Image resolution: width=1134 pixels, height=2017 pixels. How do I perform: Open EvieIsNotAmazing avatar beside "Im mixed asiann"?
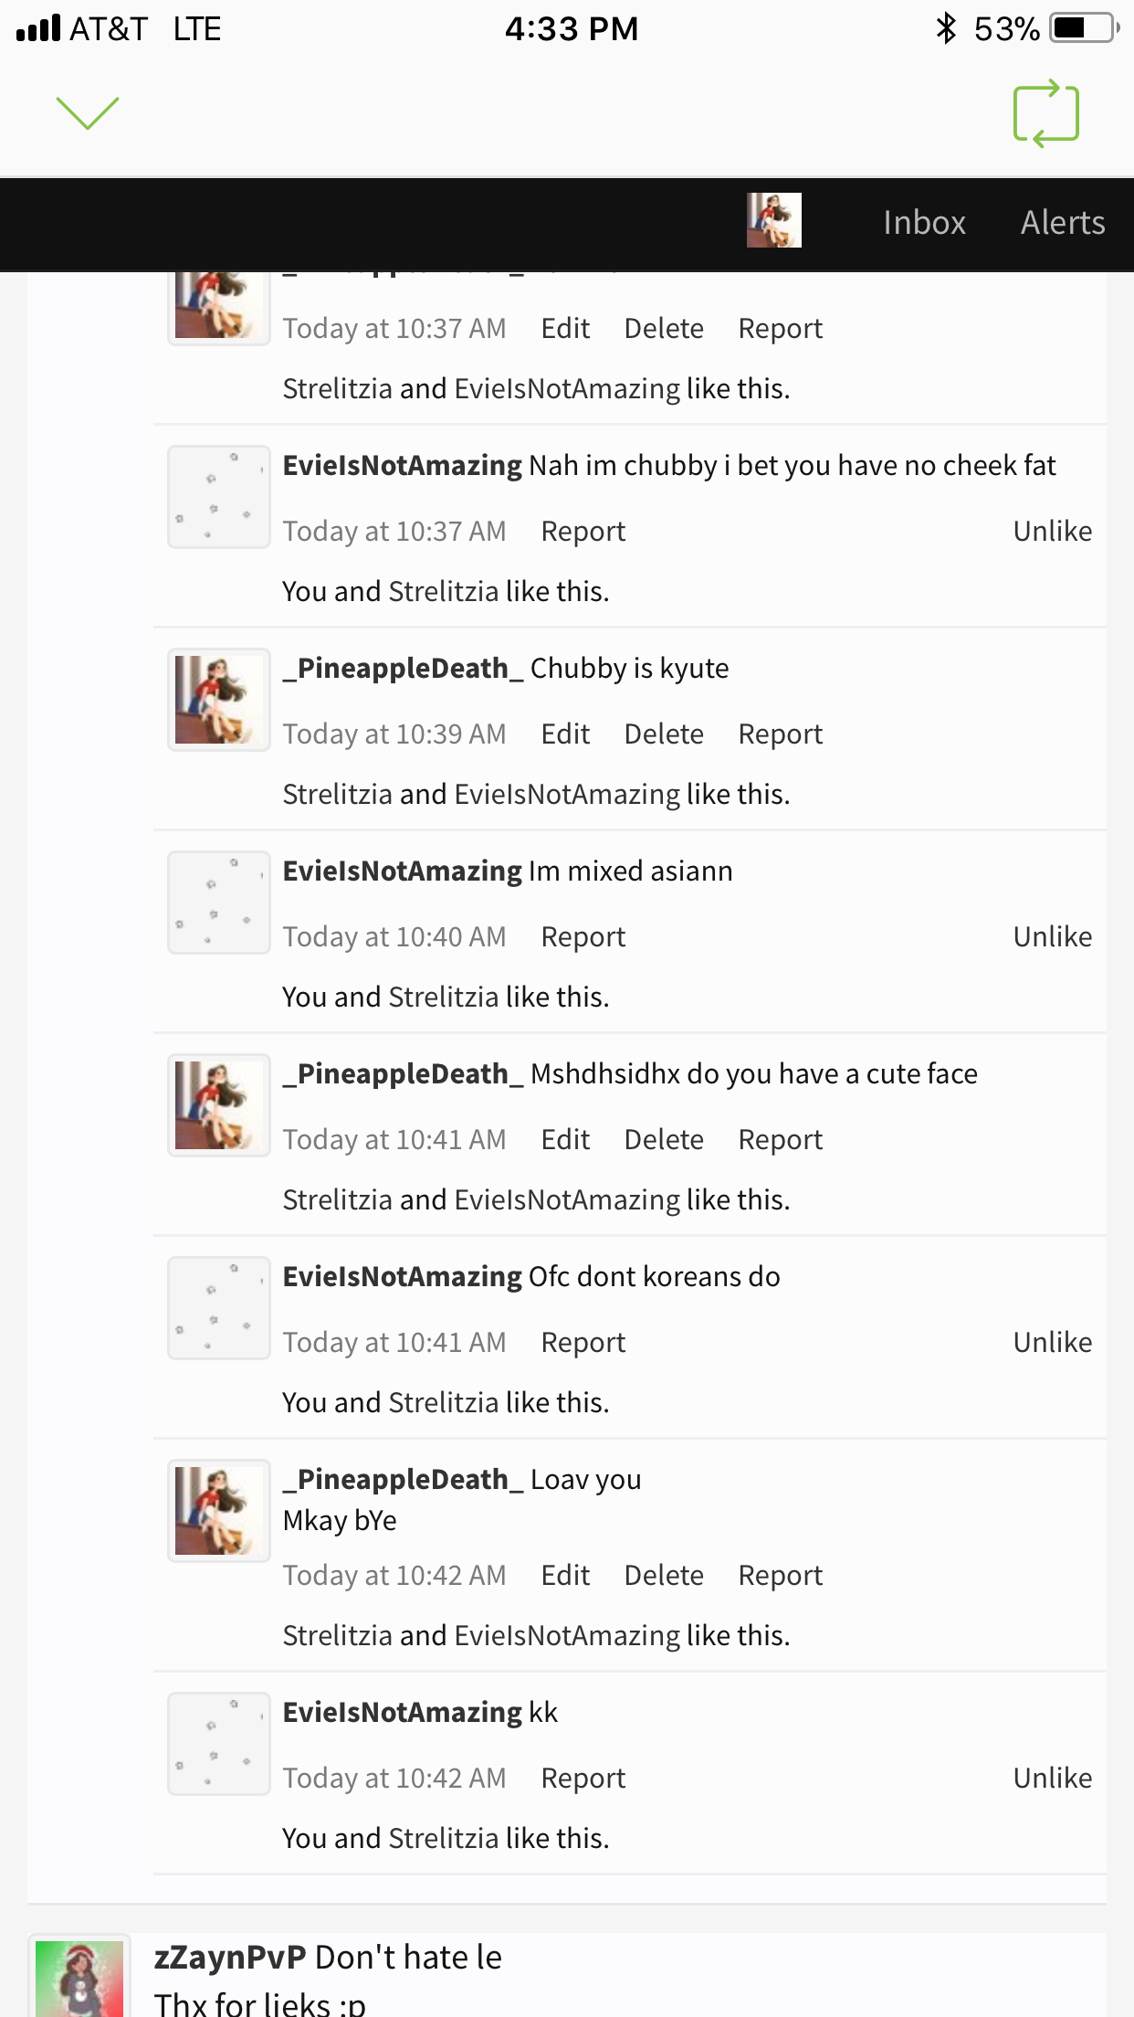point(218,903)
